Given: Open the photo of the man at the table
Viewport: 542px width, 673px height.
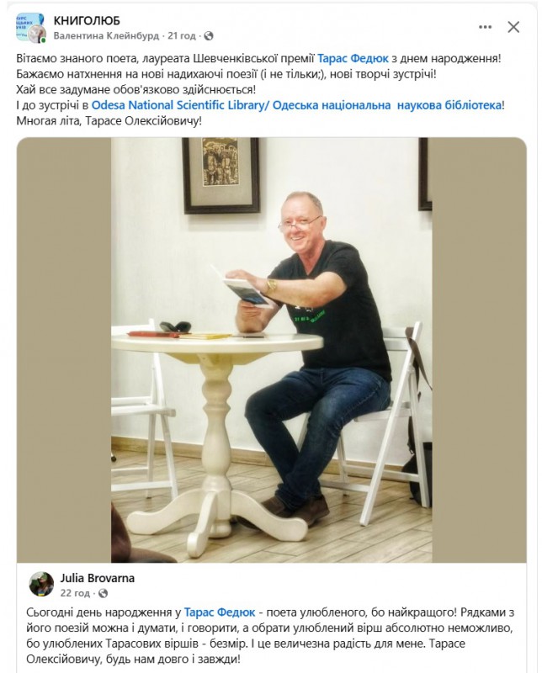Looking at the screenshot, I should (x=272, y=350).
